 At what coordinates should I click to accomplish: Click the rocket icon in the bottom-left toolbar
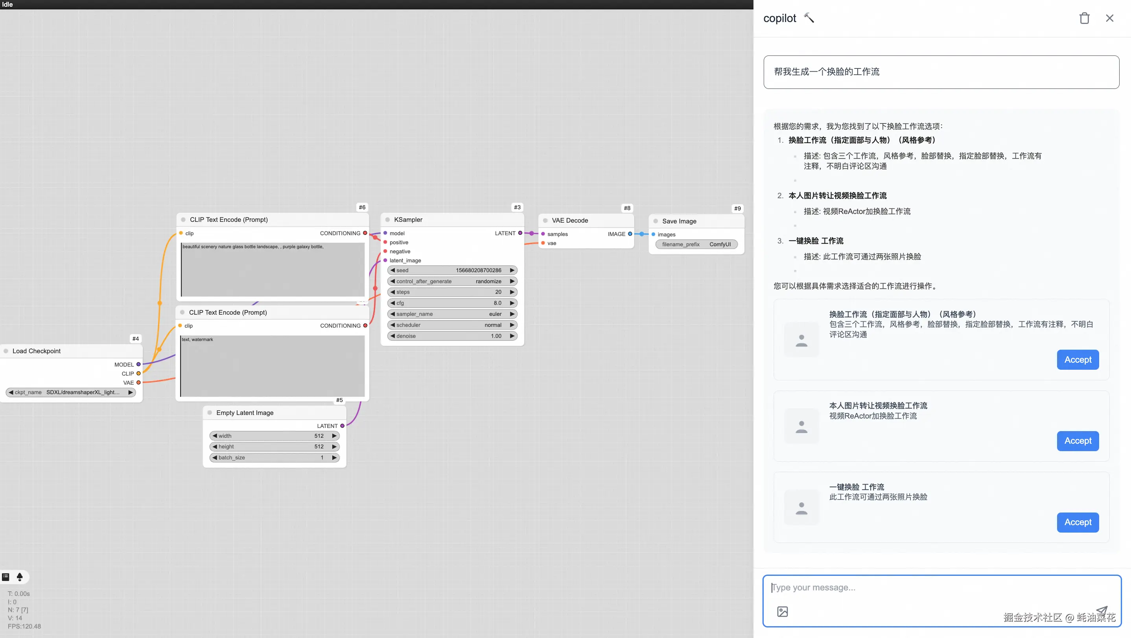pos(20,577)
